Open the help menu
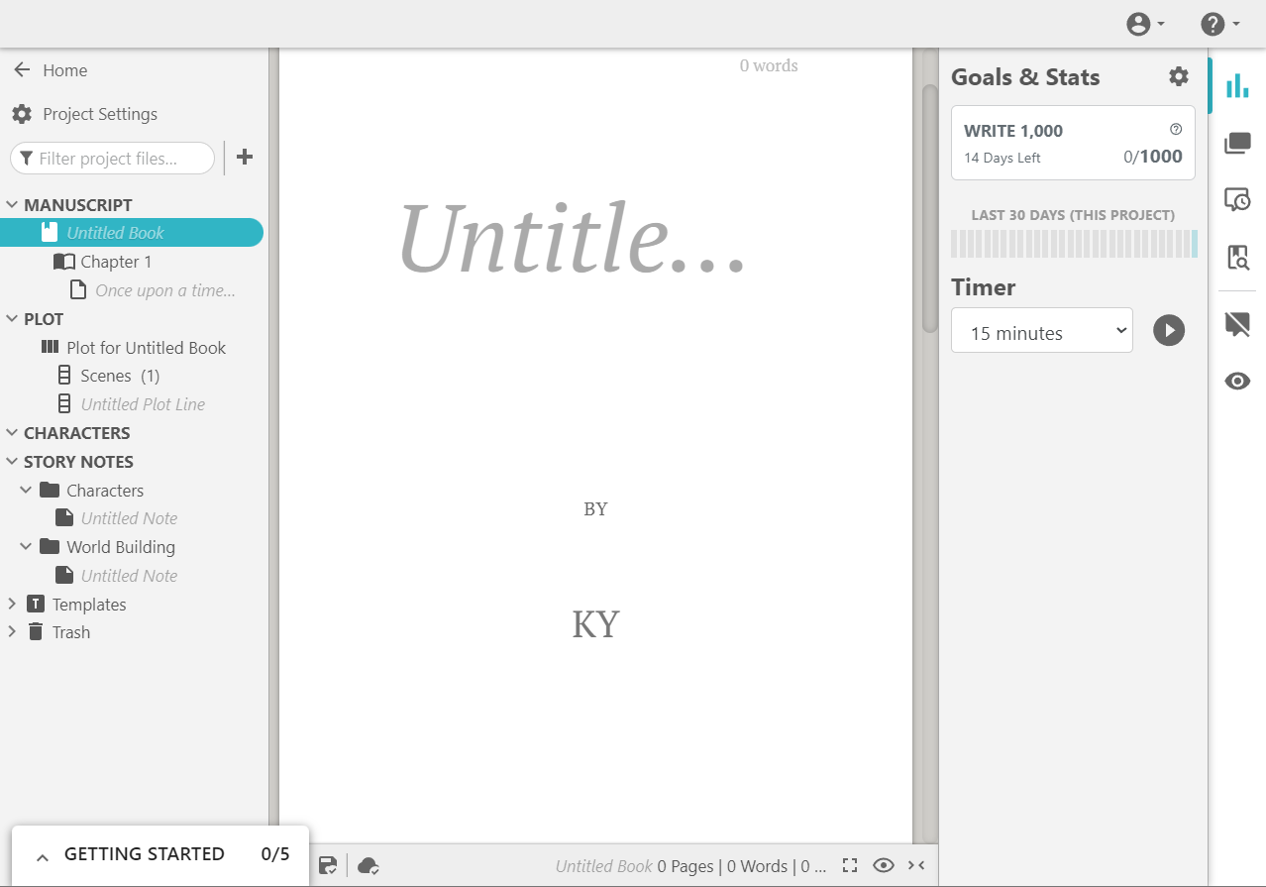This screenshot has height=887, width=1266. [x=1220, y=24]
